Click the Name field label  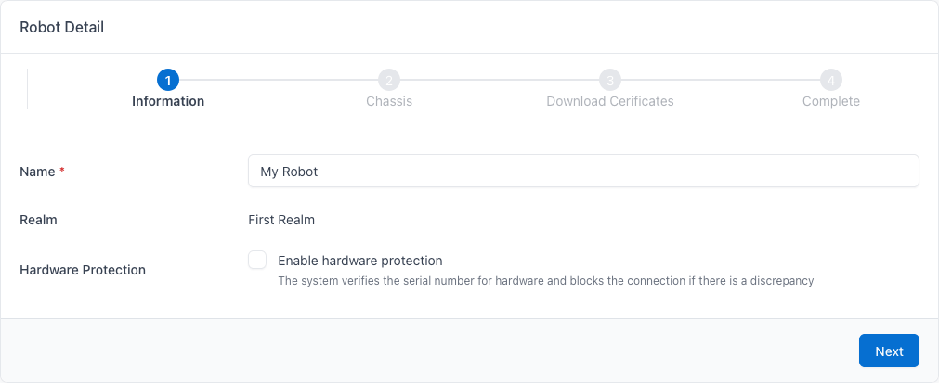pyautogui.click(x=37, y=172)
